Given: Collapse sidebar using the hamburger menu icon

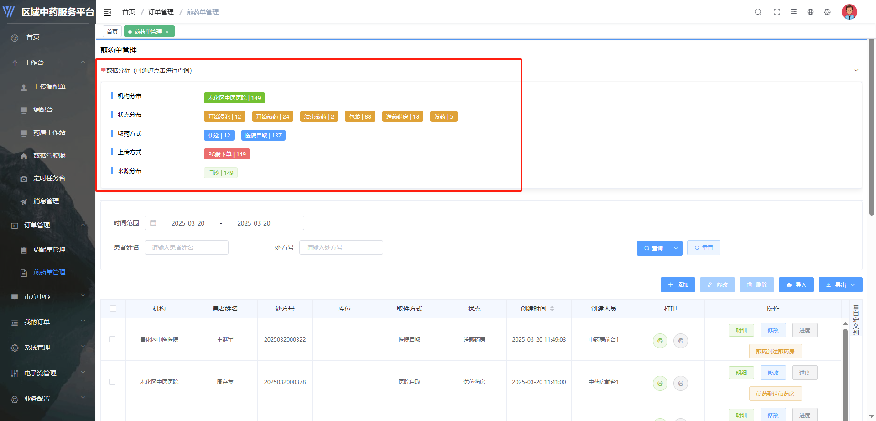Looking at the screenshot, I should (x=107, y=12).
